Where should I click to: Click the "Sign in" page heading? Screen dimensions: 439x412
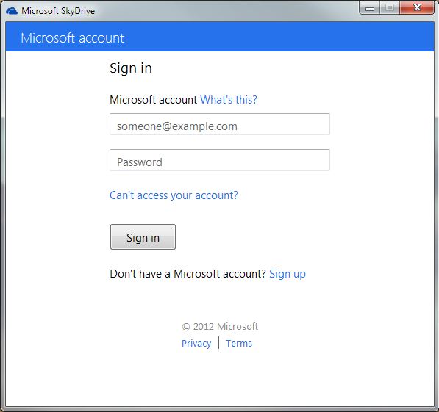pyautogui.click(x=131, y=68)
